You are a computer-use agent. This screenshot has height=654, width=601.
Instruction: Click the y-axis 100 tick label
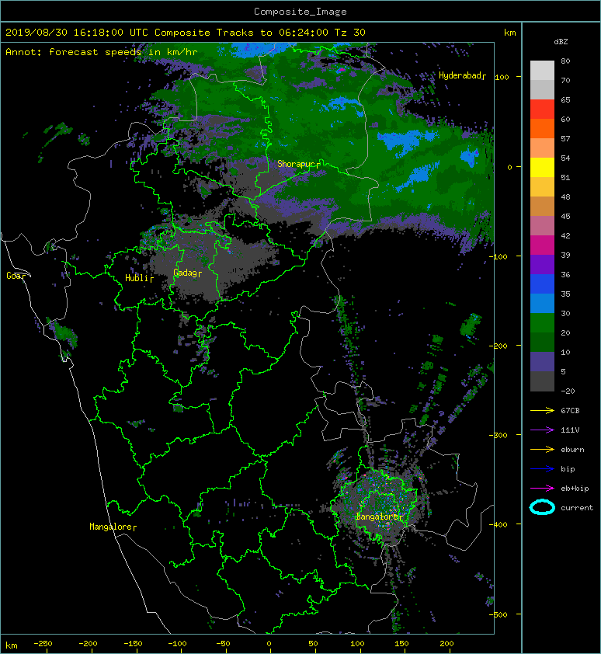[502, 77]
